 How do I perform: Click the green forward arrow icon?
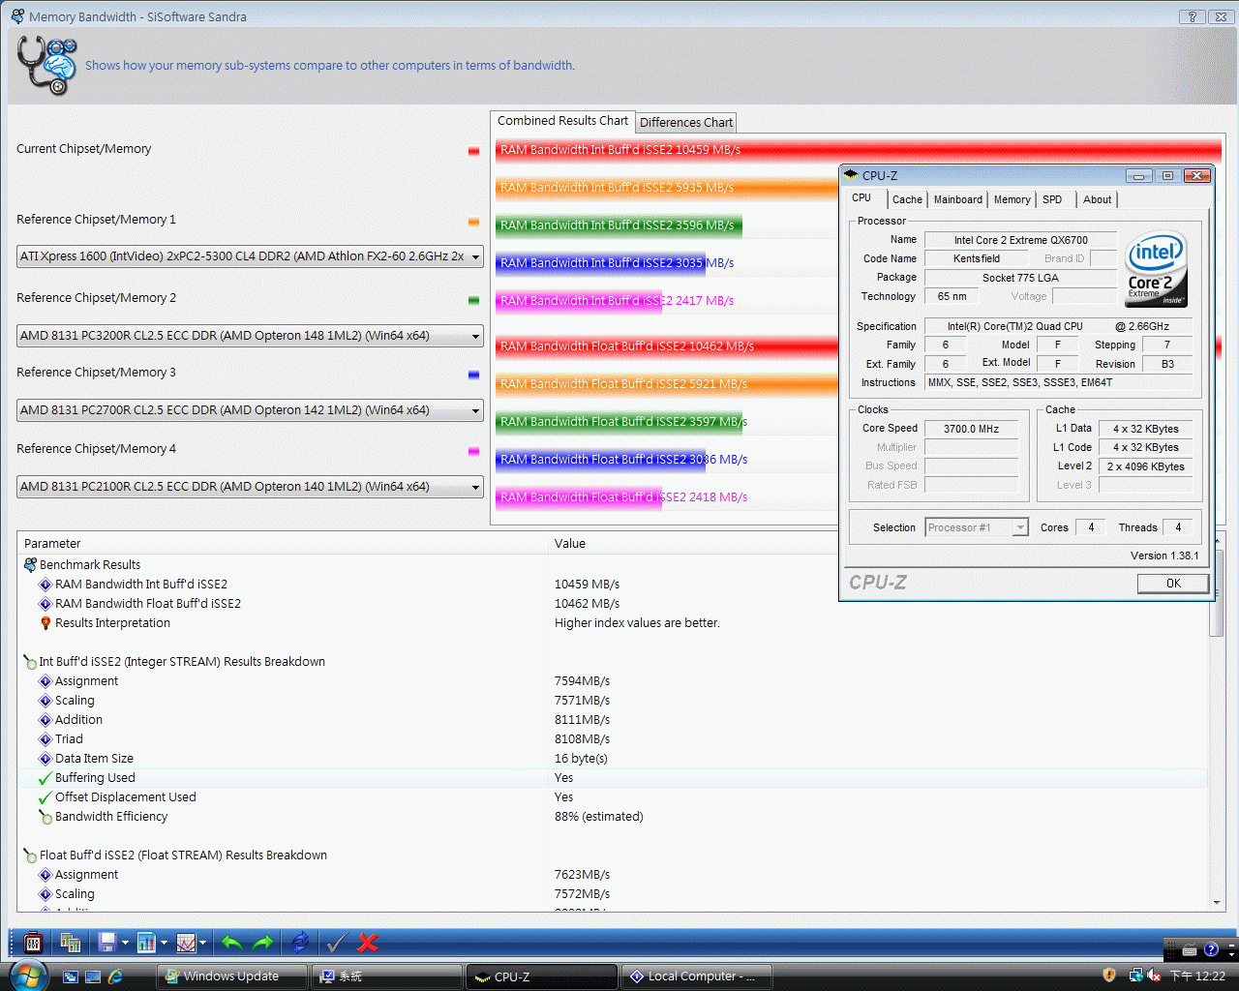tap(262, 942)
